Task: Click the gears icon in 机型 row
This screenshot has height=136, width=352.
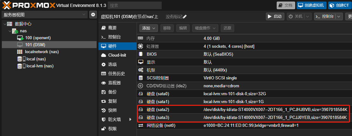Action: click(140, 70)
